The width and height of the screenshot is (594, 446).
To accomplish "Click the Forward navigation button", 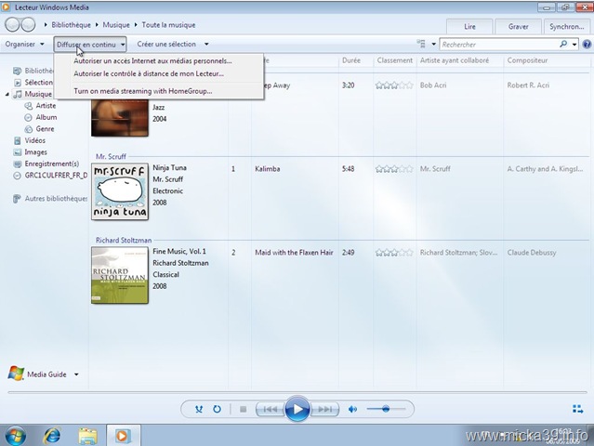I will tap(28, 25).
